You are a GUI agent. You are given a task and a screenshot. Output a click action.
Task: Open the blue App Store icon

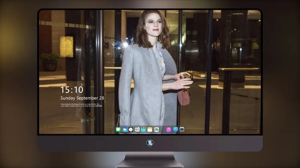pyautogui.click(x=176, y=129)
